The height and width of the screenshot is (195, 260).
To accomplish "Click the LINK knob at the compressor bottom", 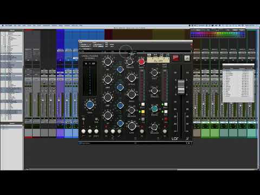I will tap(132, 126).
